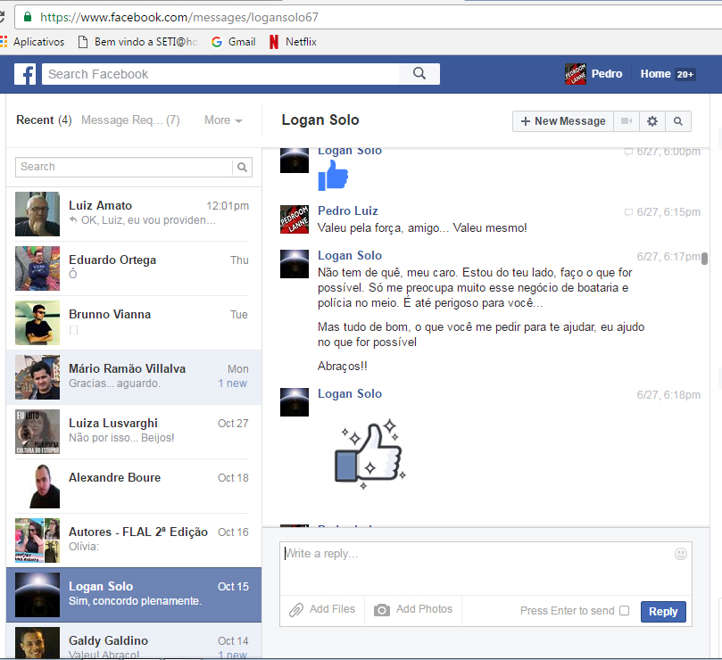Image resolution: width=722 pixels, height=660 pixels.
Task: Click the magnifier button in Facebook search bar
Action: point(419,74)
